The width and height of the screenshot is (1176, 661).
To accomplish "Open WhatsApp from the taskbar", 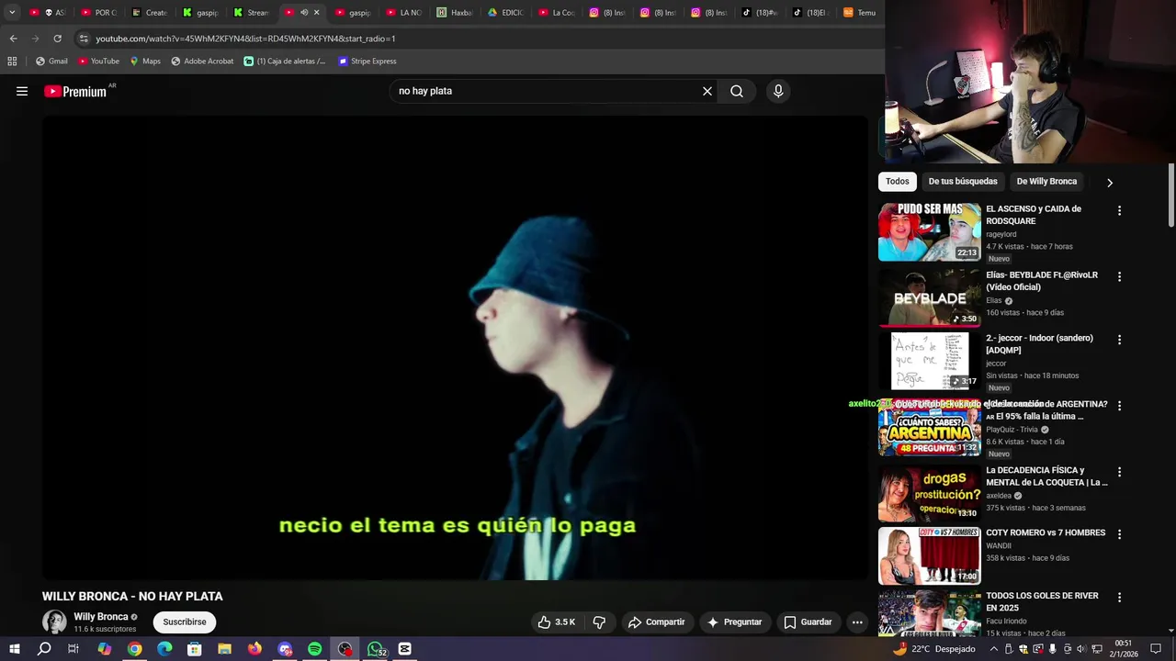I will click(x=376, y=649).
